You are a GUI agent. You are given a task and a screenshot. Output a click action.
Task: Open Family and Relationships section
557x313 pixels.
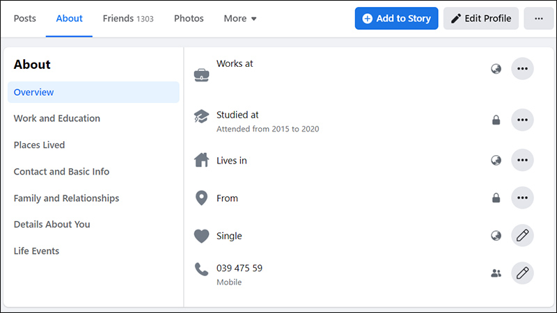tap(66, 198)
